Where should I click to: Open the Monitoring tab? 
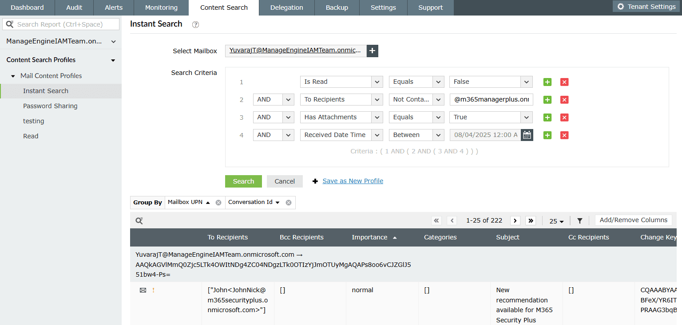161,8
